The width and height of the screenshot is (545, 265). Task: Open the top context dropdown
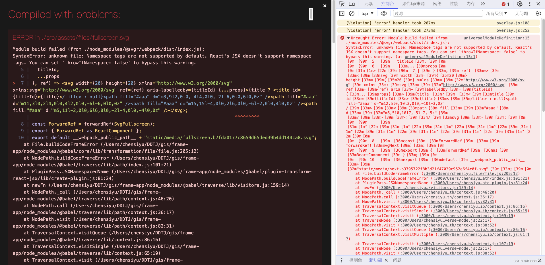tap(367, 13)
